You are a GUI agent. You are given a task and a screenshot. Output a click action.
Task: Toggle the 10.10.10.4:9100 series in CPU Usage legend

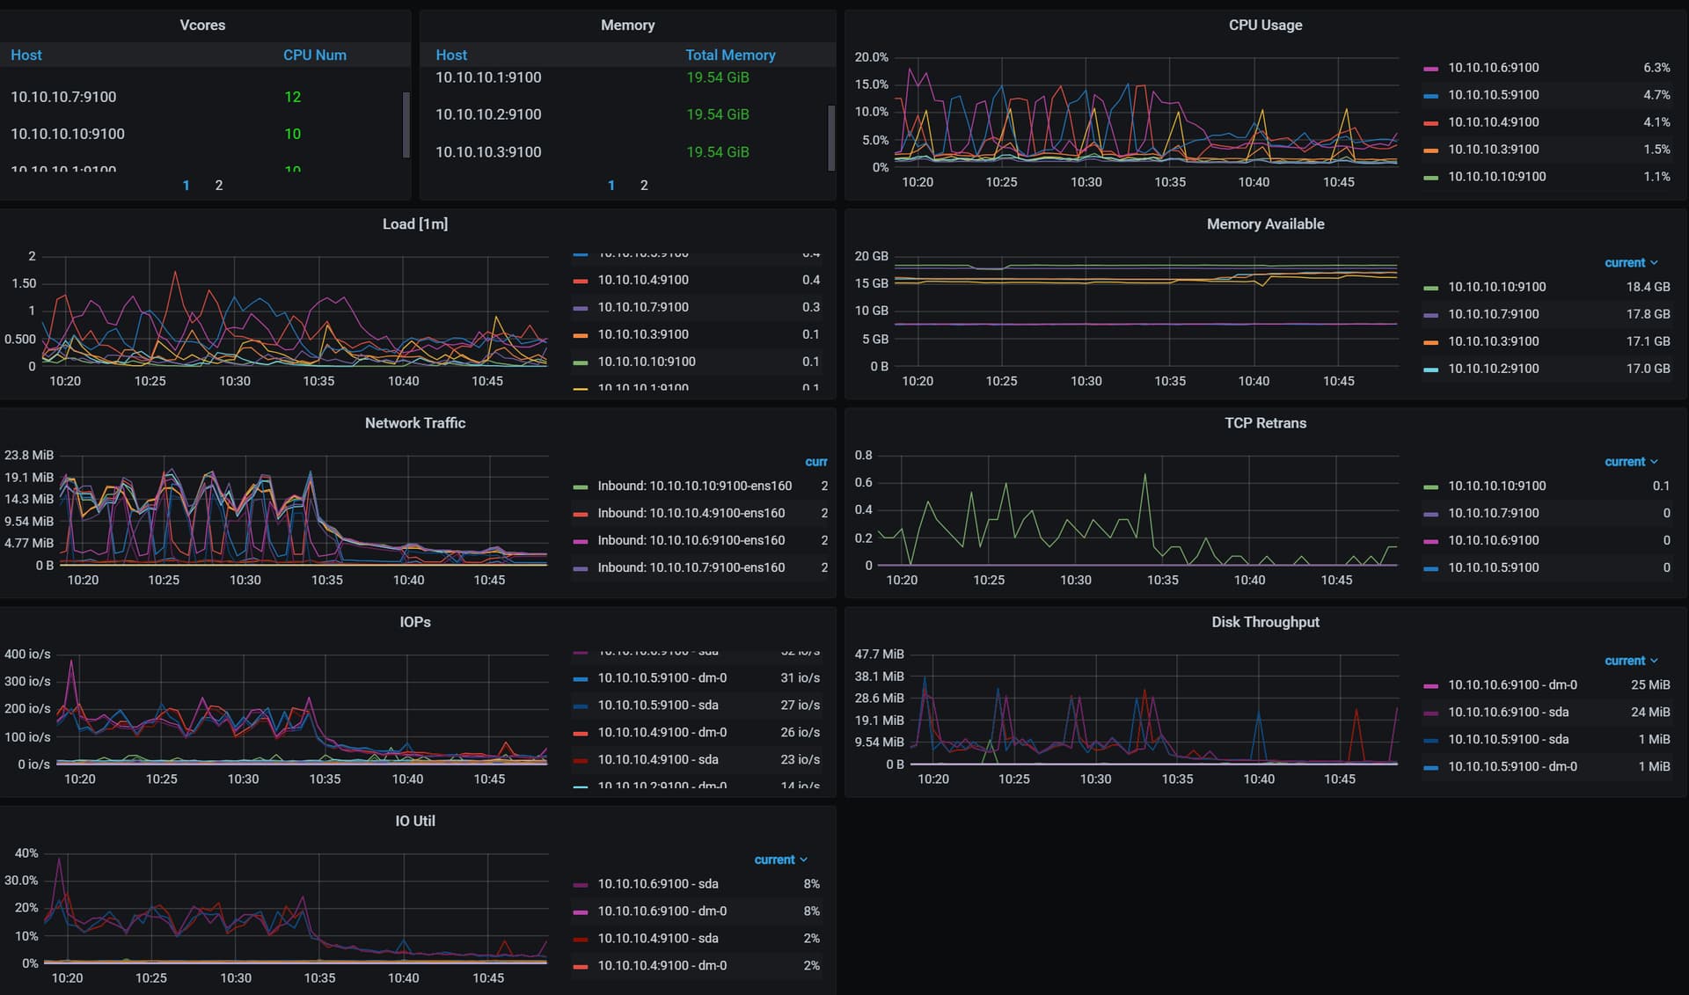(1493, 122)
